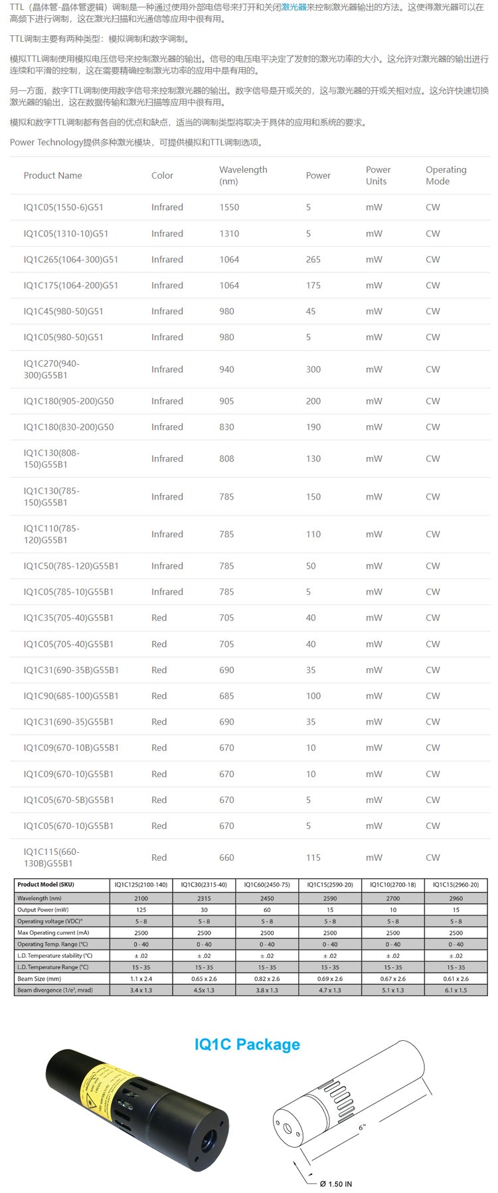Click the Color column header

pos(162,175)
